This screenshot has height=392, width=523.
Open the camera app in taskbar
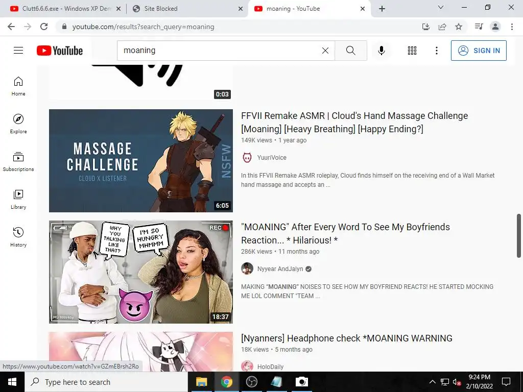pyautogui.click(x=301, y=382)
